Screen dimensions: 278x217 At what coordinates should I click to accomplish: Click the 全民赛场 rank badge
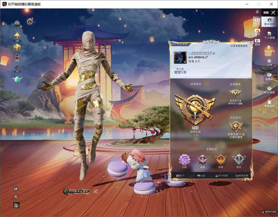[235, 93]
